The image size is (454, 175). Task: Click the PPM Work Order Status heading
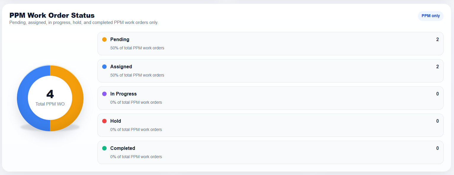click(x=52, y=15)
